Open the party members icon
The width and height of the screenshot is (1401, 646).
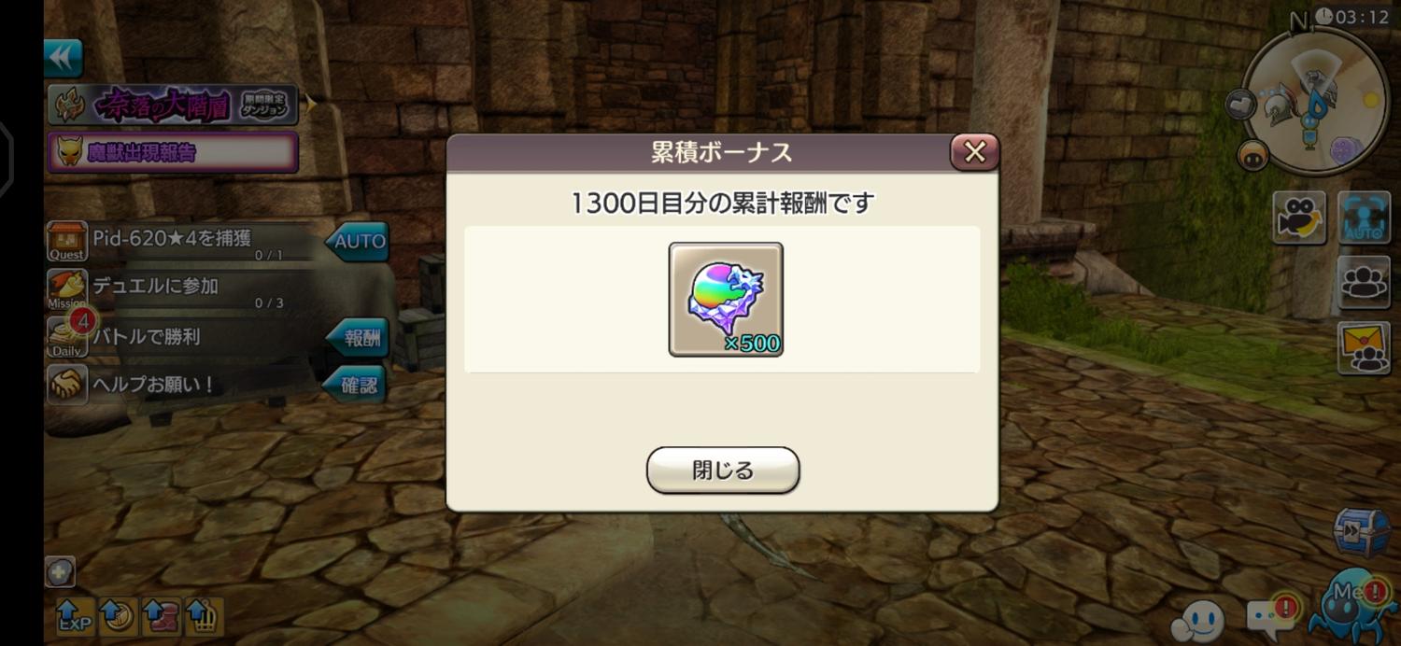[x=1365, y=282]
